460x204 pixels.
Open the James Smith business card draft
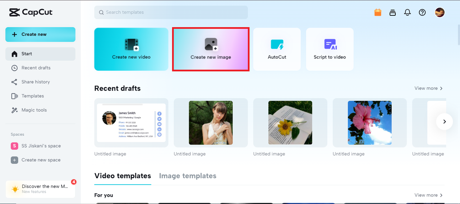tap(131, 123)
